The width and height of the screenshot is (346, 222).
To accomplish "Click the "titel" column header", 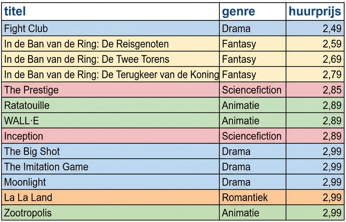I will (15, 12).
